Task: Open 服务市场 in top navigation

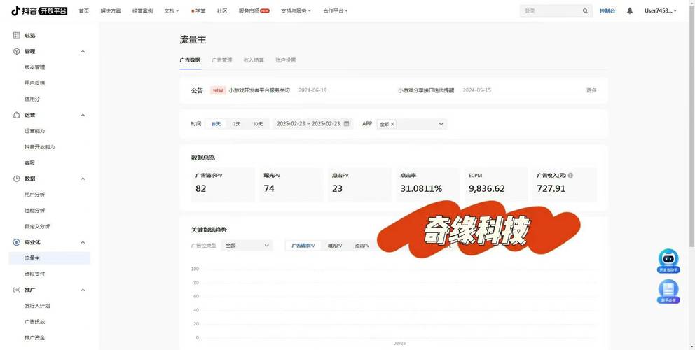Action: pyautogui.click(x=254, y=11)
